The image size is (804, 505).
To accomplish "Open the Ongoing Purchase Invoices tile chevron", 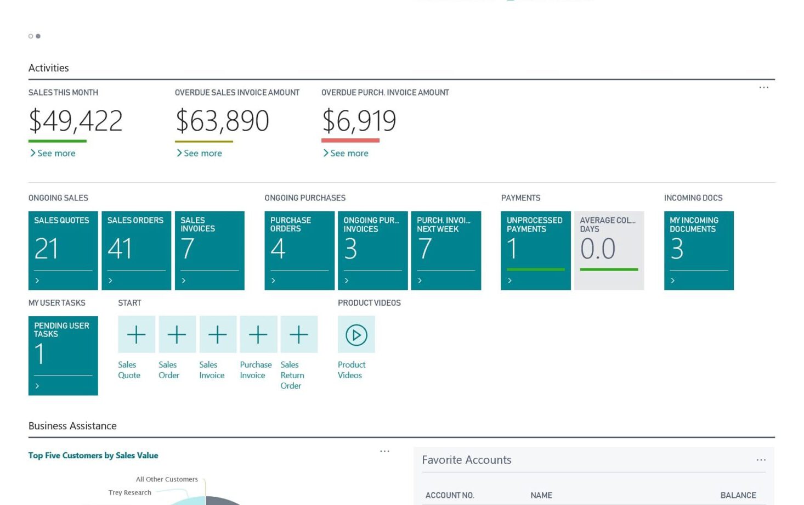I will 347,280.
